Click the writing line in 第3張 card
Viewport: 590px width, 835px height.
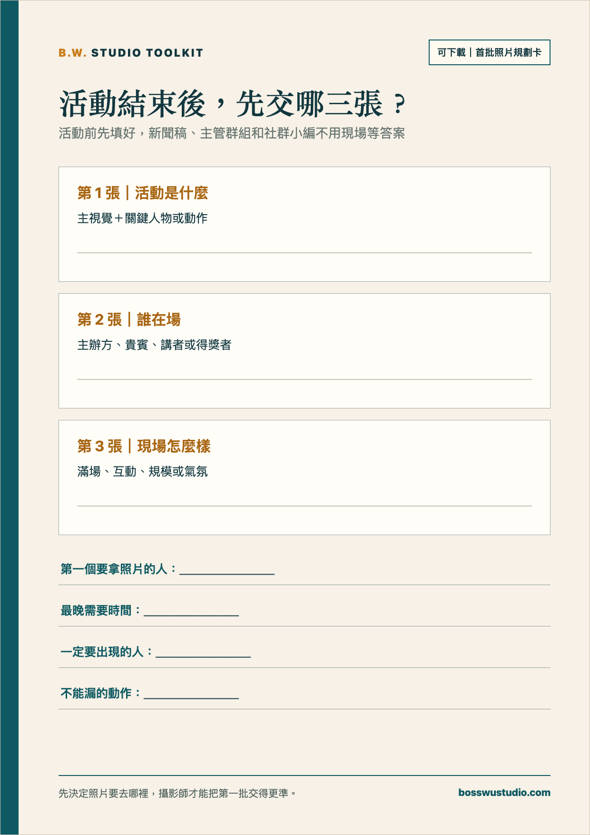click(x=305, y=506)
